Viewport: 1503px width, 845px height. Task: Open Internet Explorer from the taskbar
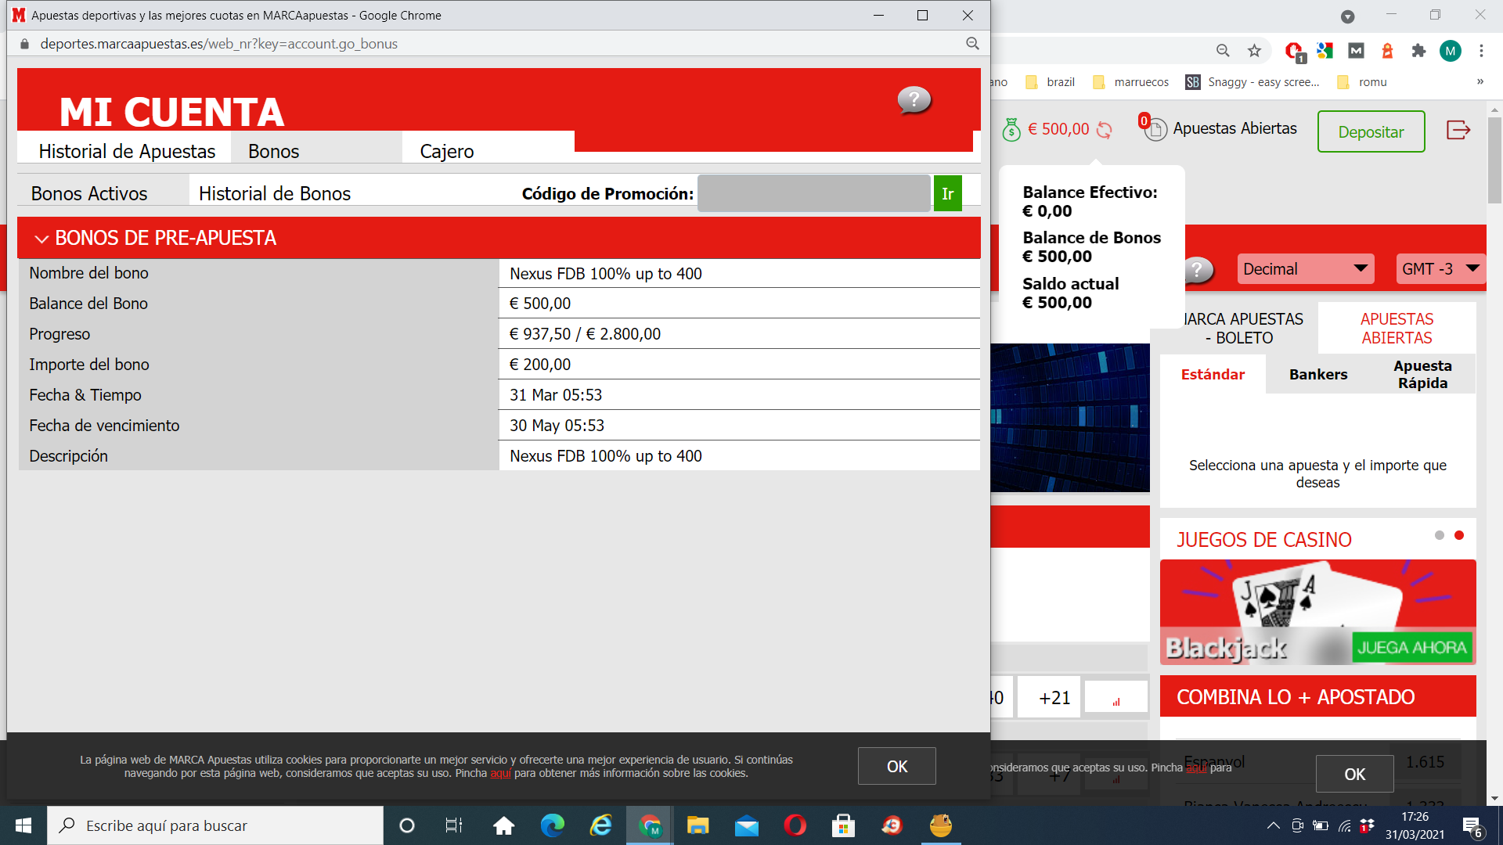[x=601, y=825]
